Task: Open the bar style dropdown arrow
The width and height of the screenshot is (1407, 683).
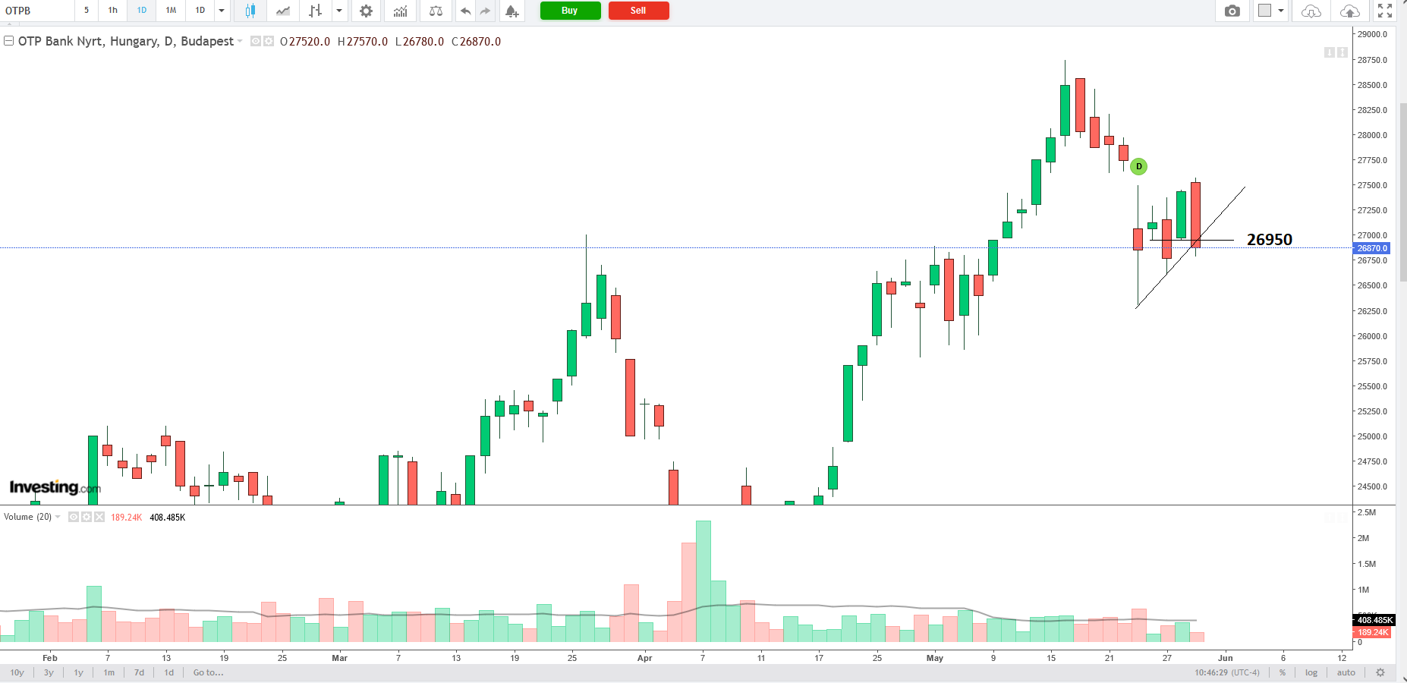Action: 339,11
